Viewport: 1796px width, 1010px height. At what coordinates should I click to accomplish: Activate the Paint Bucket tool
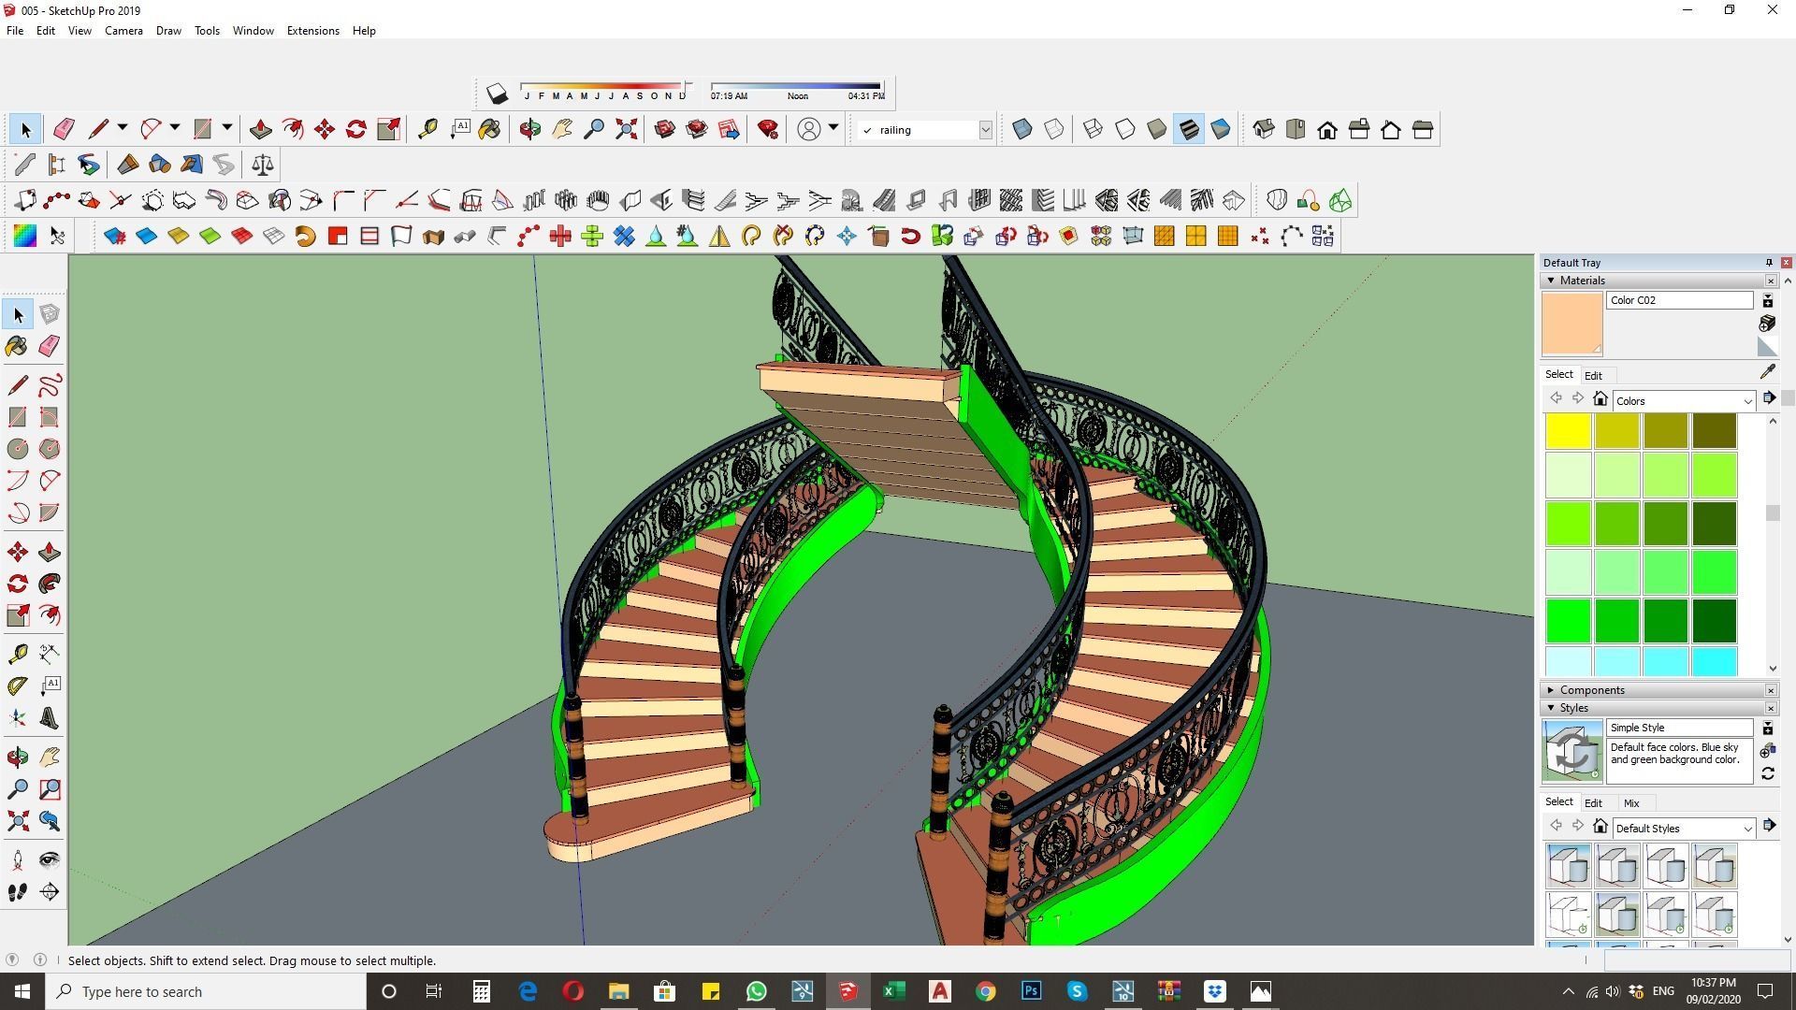point(490,128)
